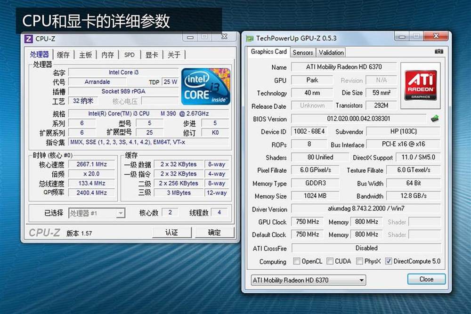Click the bus speed value 133.4 MHz
The width and height of the screenshot is (471, 314).
[x=92, y=183]
